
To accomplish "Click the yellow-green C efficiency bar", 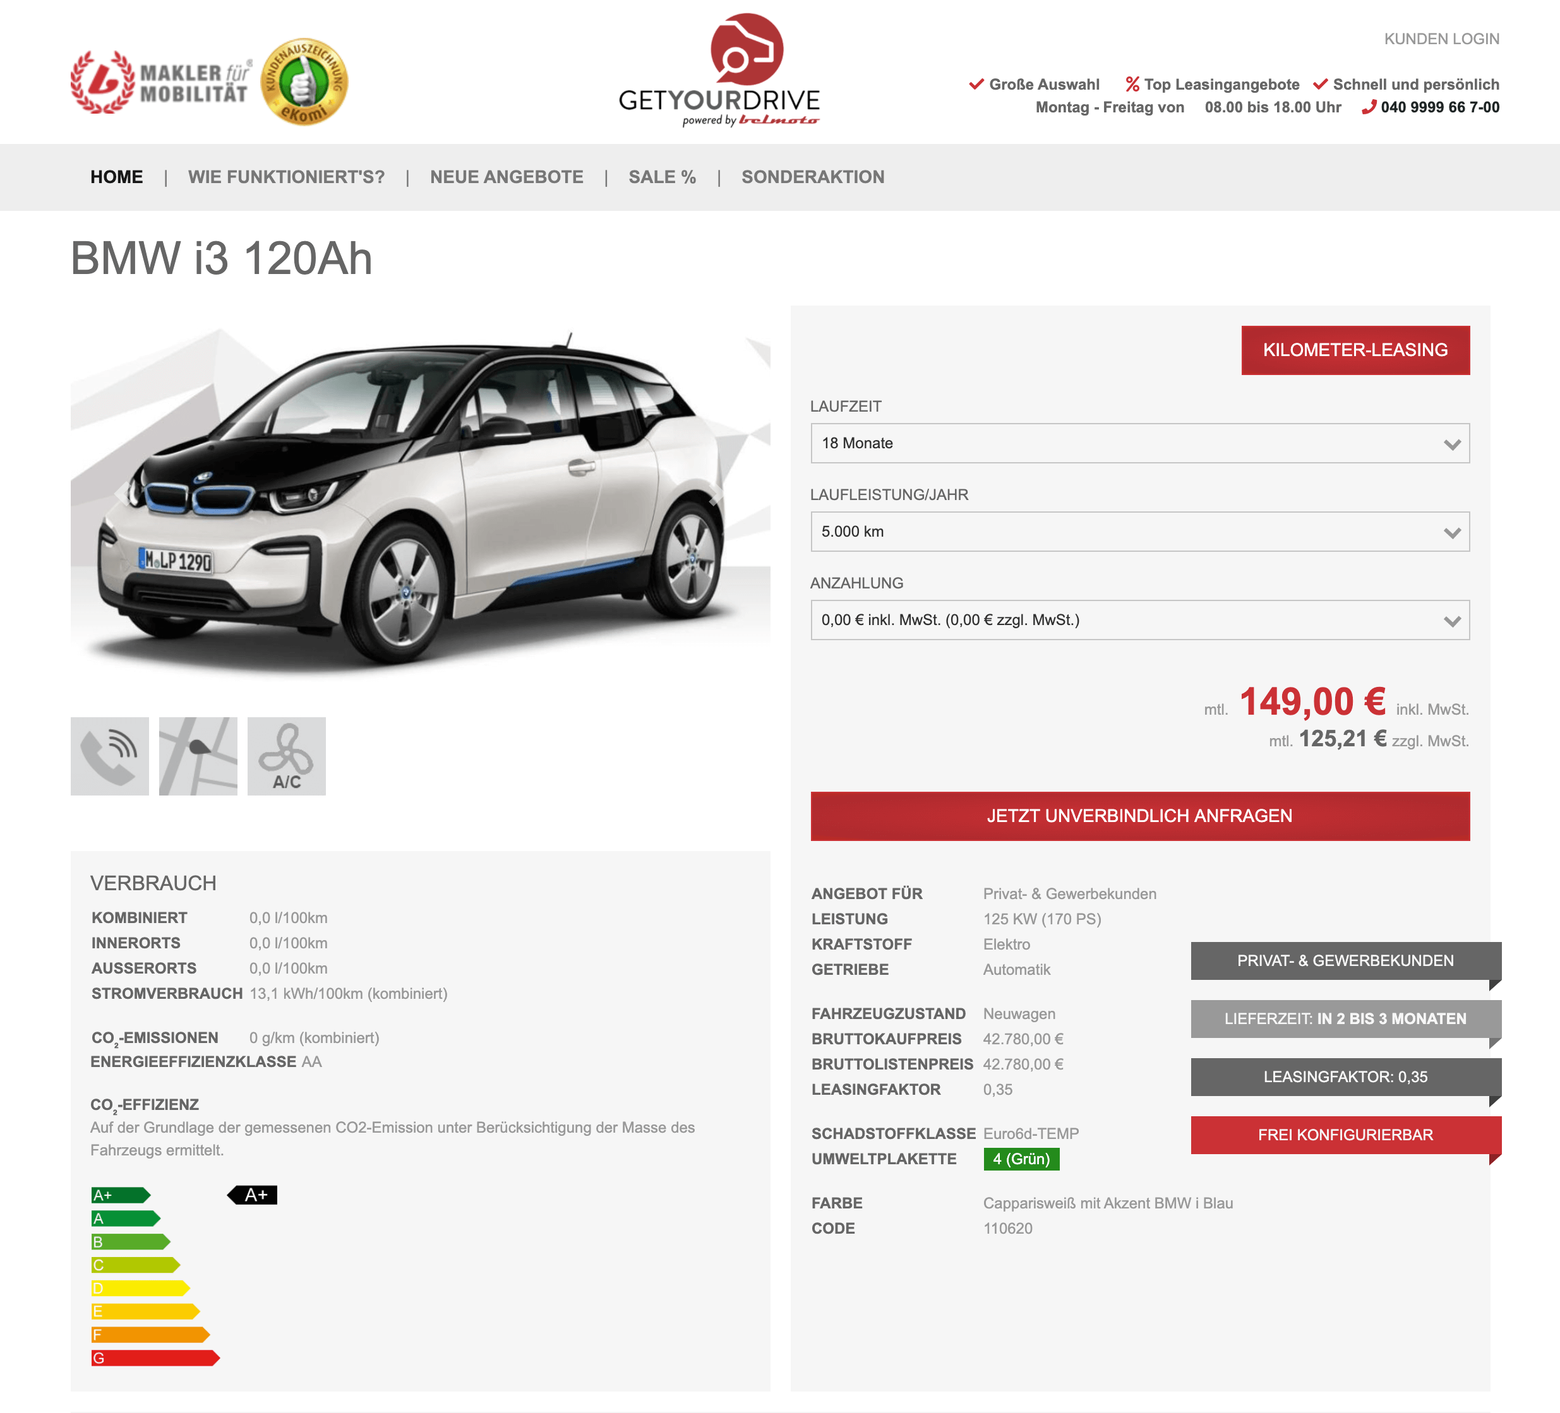I will coord(136,1265).
